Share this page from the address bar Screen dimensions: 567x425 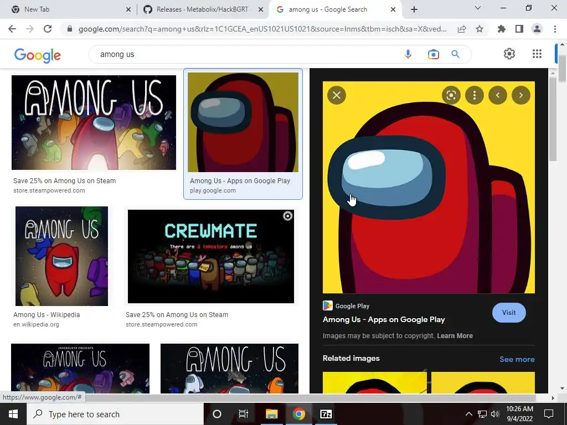(462, 29)
